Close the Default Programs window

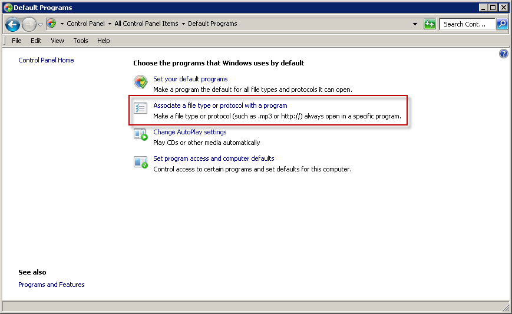[504, 8]
